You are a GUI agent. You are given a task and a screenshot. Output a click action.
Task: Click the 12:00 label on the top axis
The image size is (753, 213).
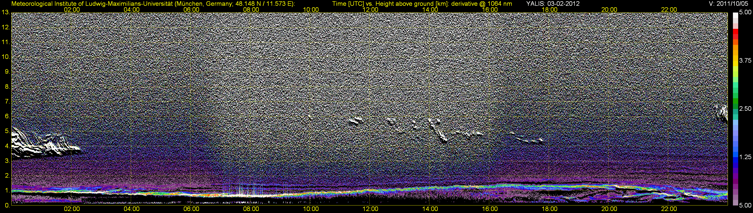pyautogui.click(x=370, y=9)
